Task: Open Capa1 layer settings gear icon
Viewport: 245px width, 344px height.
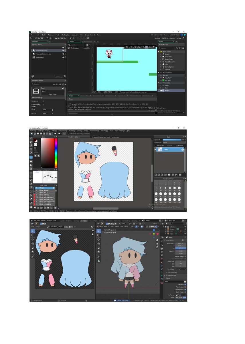Action: [x=183, y=150]
